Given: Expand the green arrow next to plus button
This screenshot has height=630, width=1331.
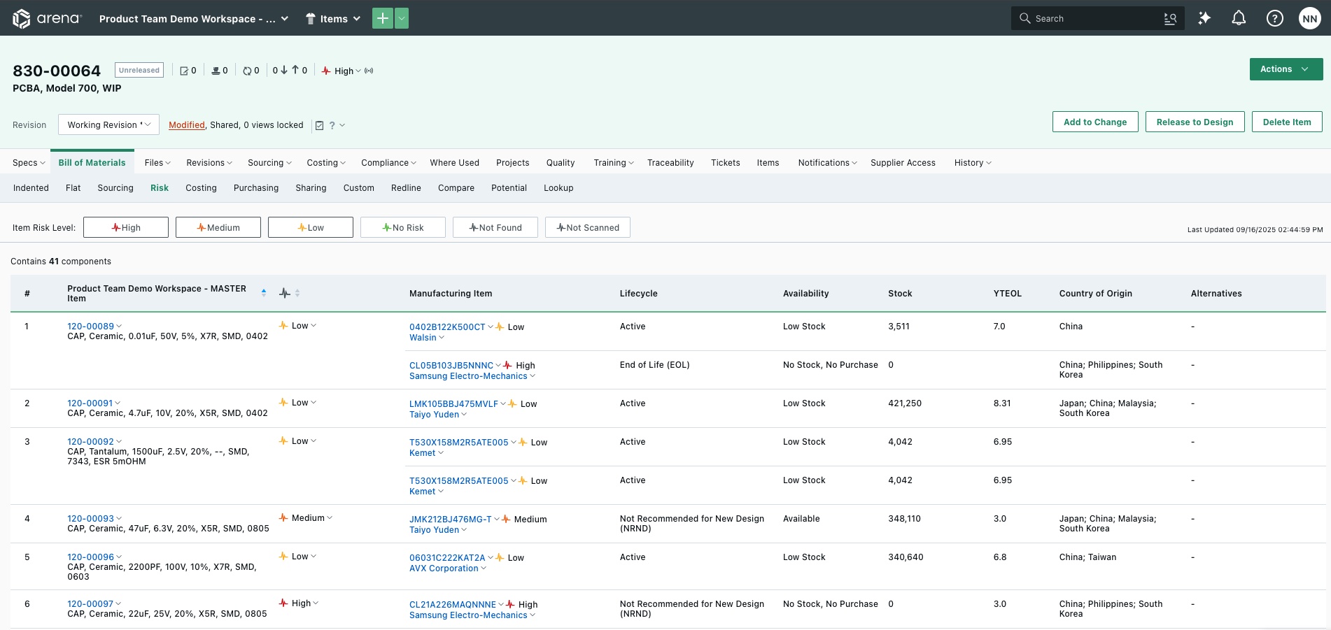Looking at the screenshot, I should [402, 18].
